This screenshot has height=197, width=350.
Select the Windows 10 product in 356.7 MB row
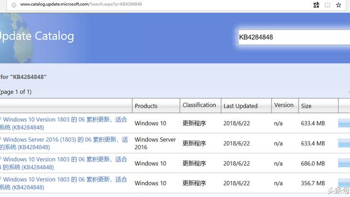click(x=150, y=183)
